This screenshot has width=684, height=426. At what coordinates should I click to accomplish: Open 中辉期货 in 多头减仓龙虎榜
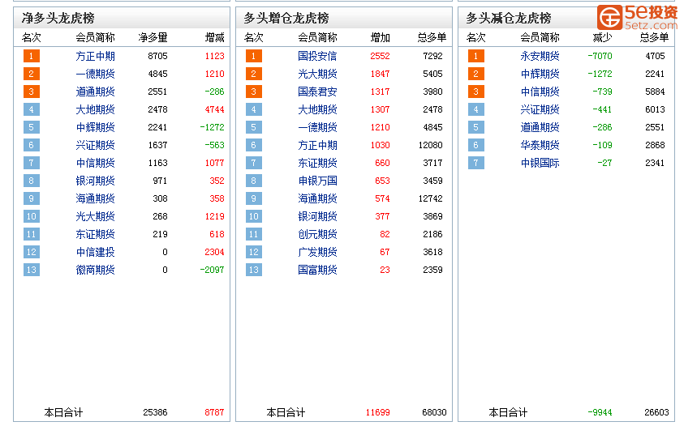(x=540, y=74)
